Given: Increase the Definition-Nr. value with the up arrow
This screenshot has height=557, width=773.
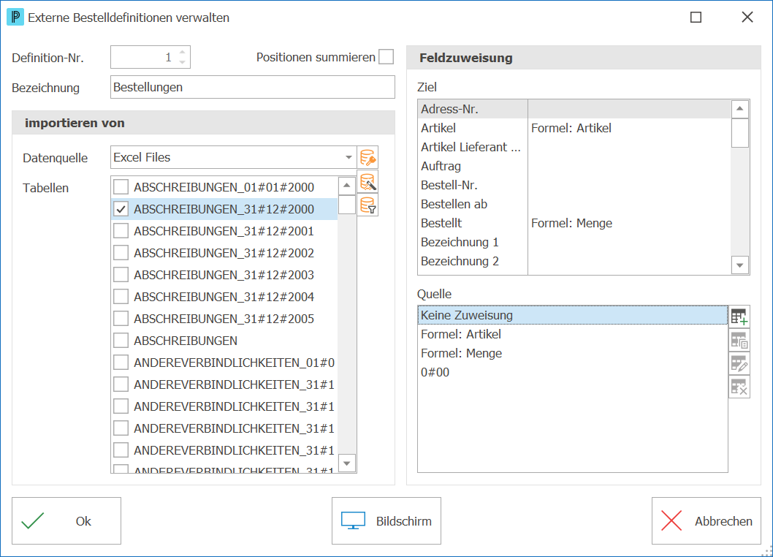Looking at the screenshot, I should [x=183, y=53].
